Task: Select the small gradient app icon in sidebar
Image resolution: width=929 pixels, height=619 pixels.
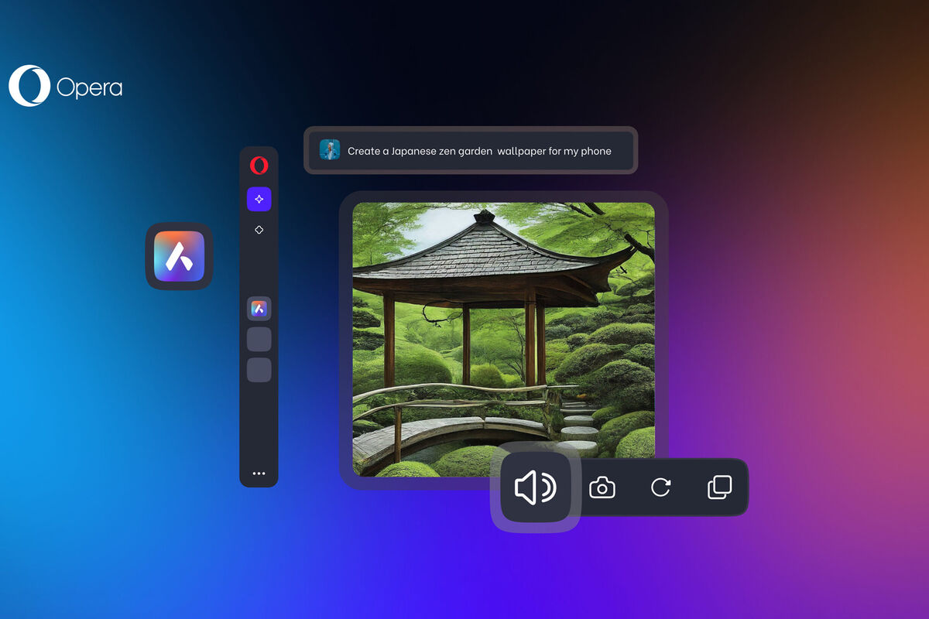Action: point(259,309)
